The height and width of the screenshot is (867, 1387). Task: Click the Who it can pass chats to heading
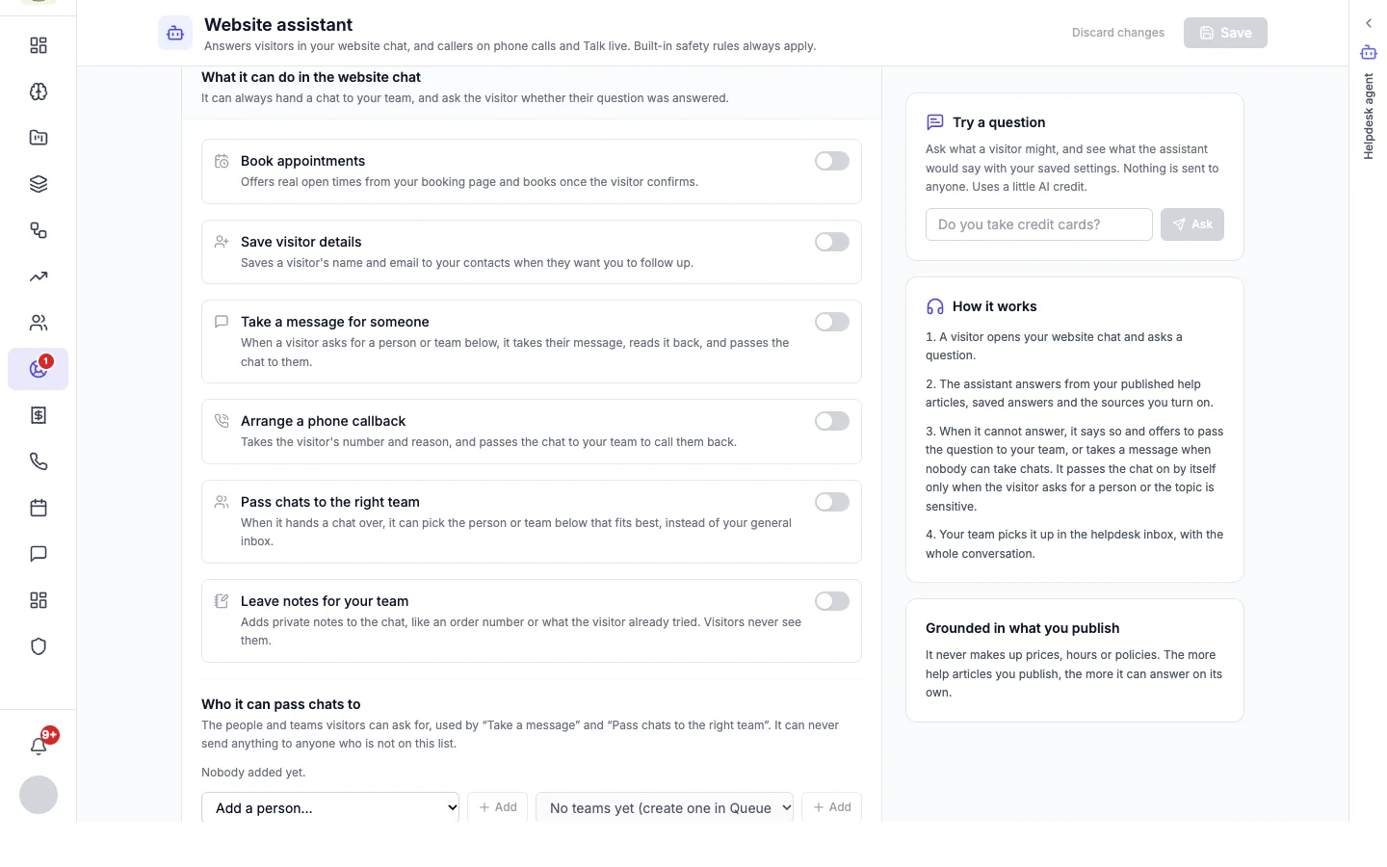pyautogui.click(x=281, y=704)
